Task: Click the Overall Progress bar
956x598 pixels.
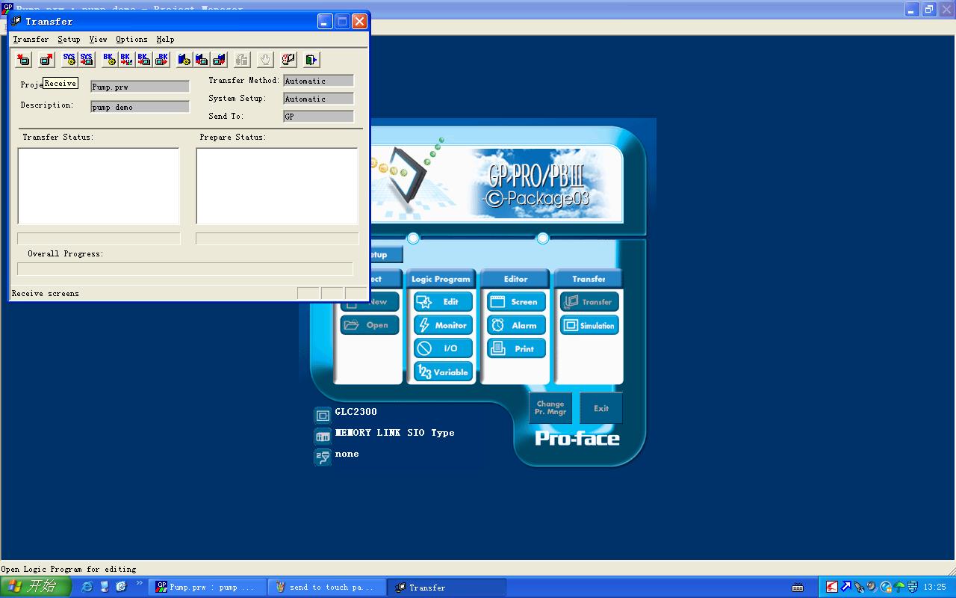Action: pos(184,268)
